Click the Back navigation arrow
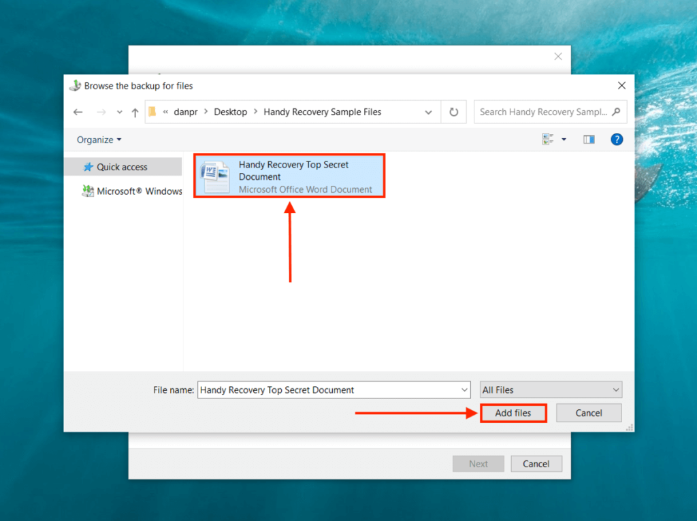This screenshot has height=521, width=697. point(78,111)
